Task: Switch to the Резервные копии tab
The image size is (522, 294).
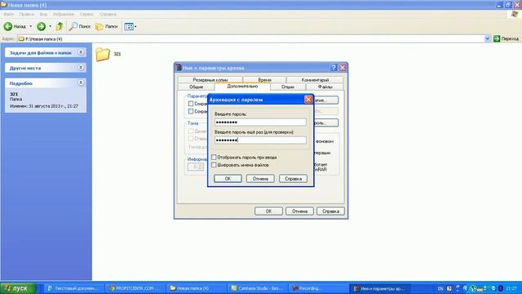Action: click(210, 80)
